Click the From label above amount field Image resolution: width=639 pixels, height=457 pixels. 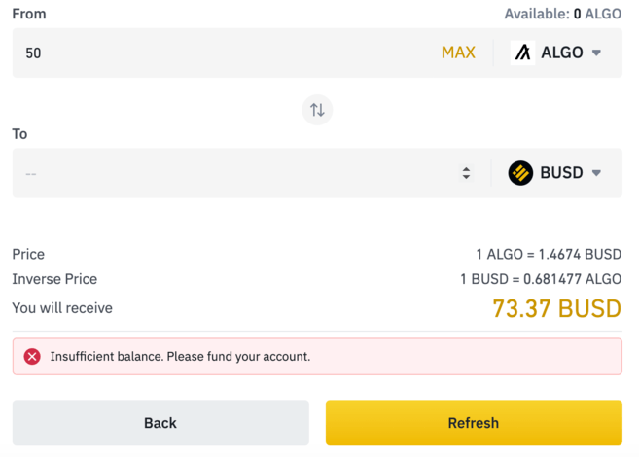click(29, 15)
